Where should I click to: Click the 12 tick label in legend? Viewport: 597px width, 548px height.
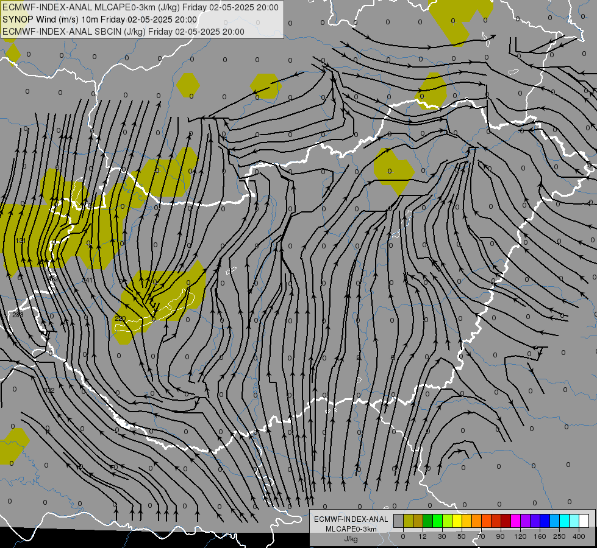click(x=423, y=536)
